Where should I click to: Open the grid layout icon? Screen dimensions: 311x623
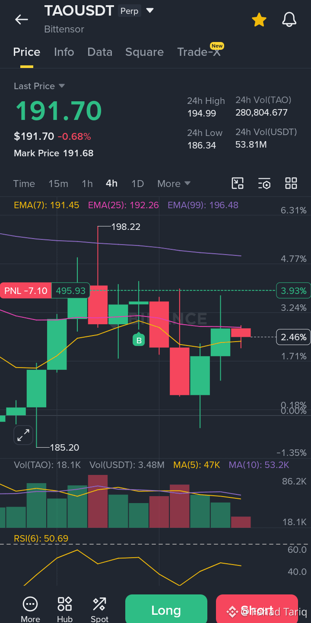point(291,183)
